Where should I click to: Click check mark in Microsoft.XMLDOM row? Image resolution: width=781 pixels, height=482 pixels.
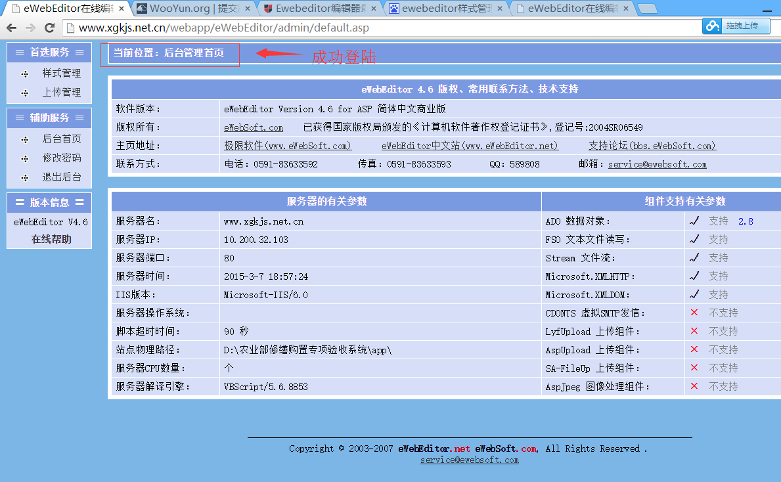tap(694, 294)
